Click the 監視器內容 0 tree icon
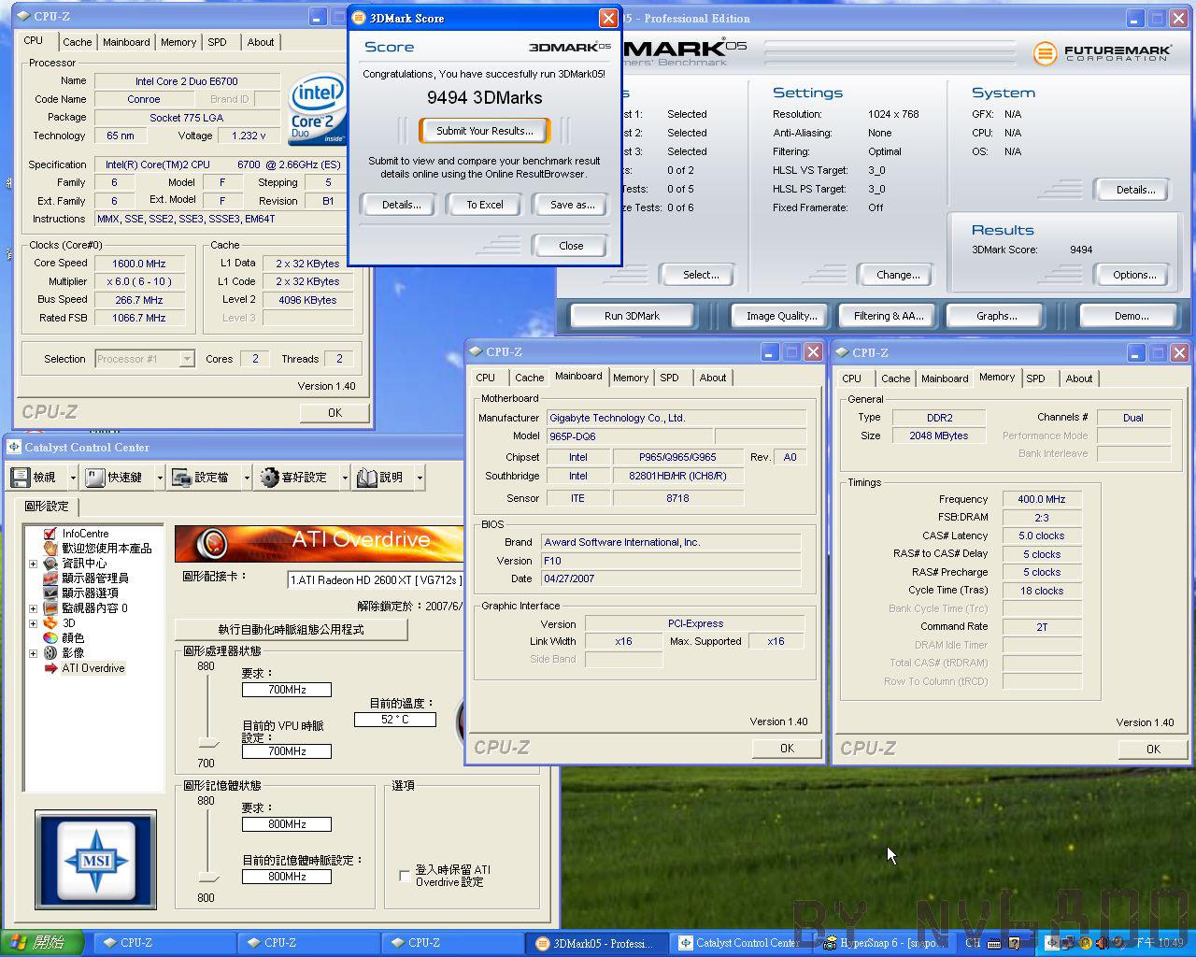 click(50, 608)
